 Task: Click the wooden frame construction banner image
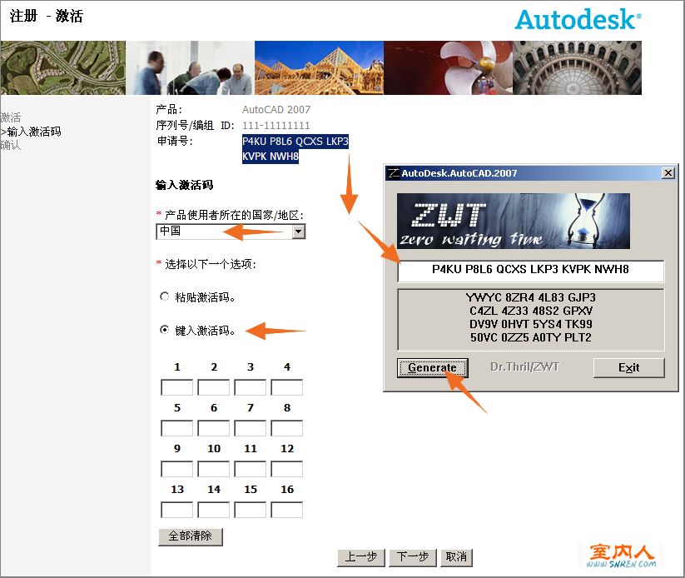319,67
